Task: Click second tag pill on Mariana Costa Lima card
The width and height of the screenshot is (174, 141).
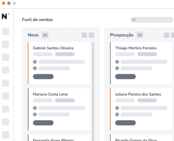Action: 65,100
